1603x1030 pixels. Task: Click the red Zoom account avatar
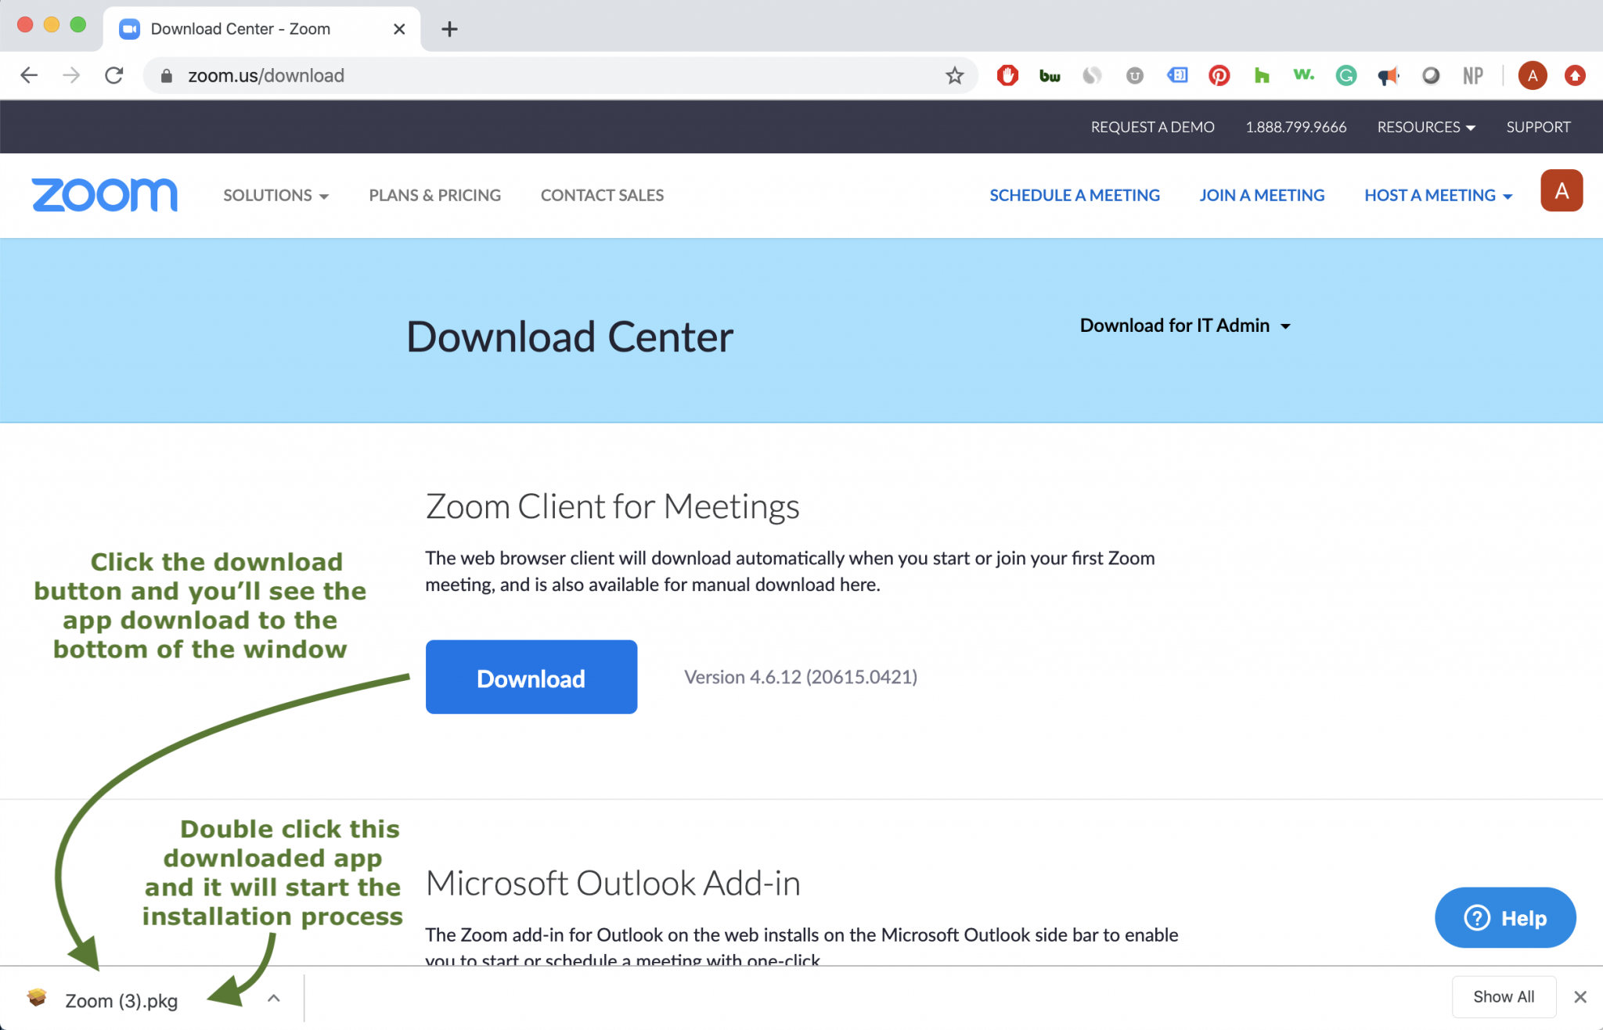[x=1561, y=191]
